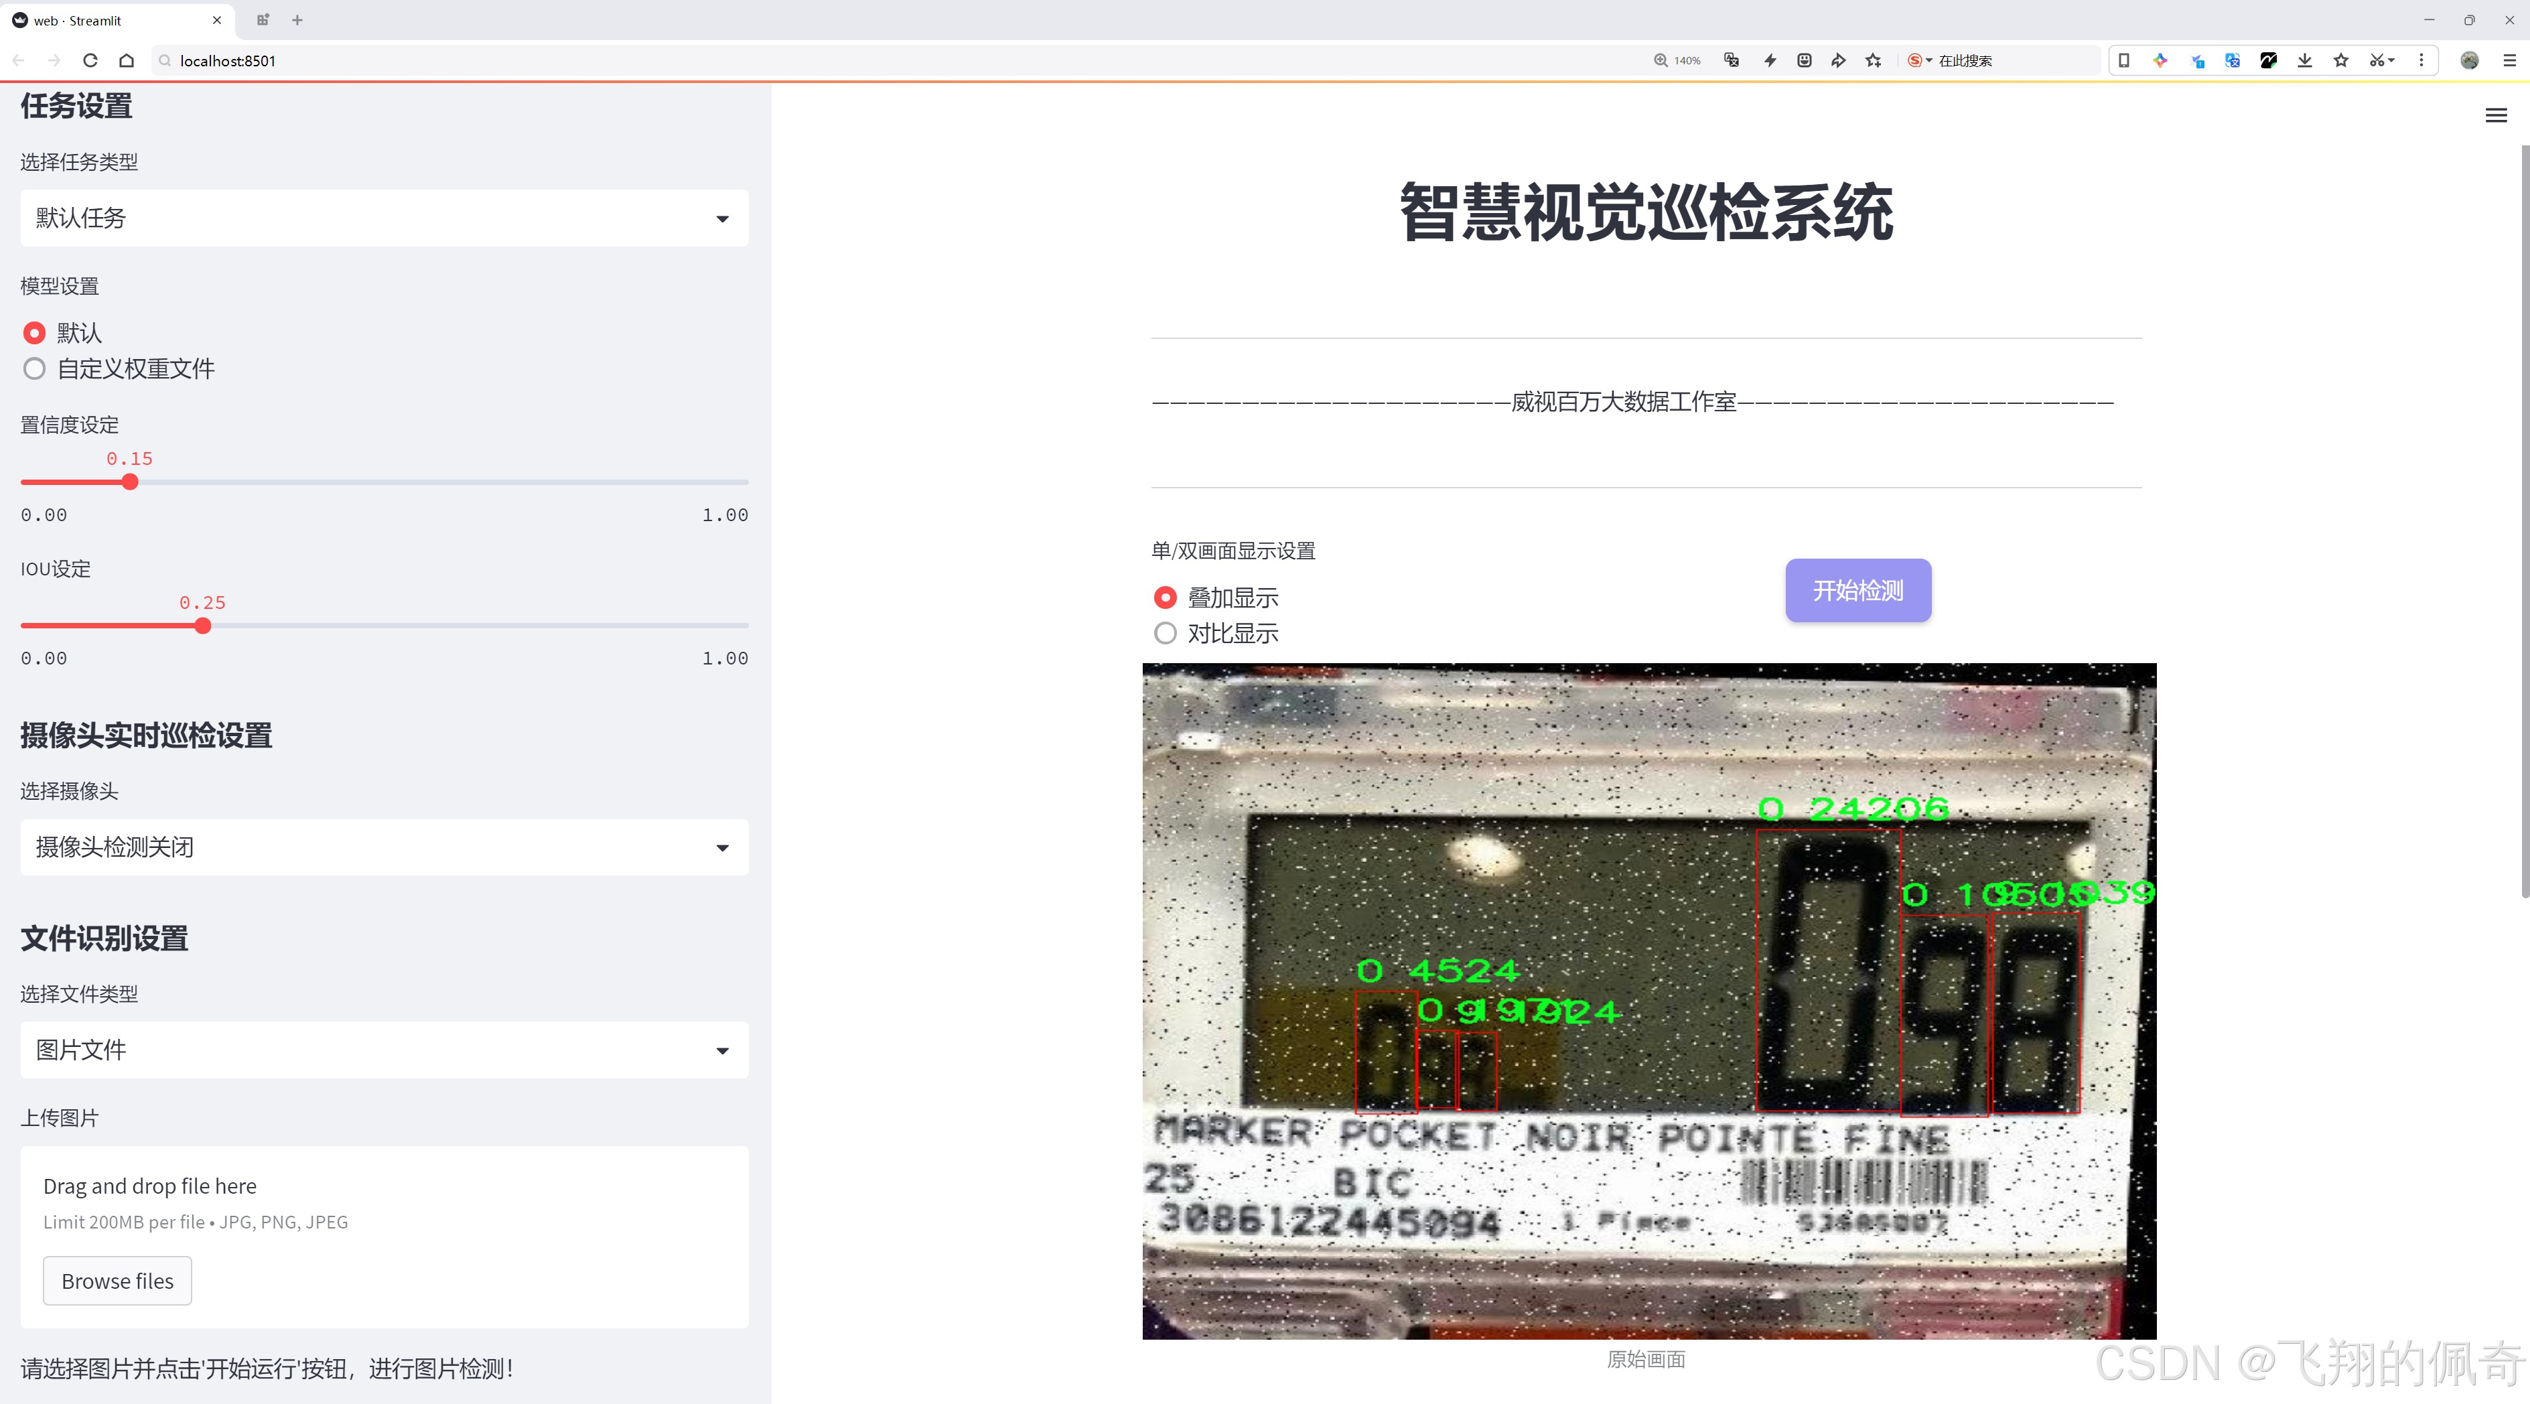Click the 140% zoom magnifier icon
Image resolution: width=2530 pixels, height=1404 pixels.
1661,61
